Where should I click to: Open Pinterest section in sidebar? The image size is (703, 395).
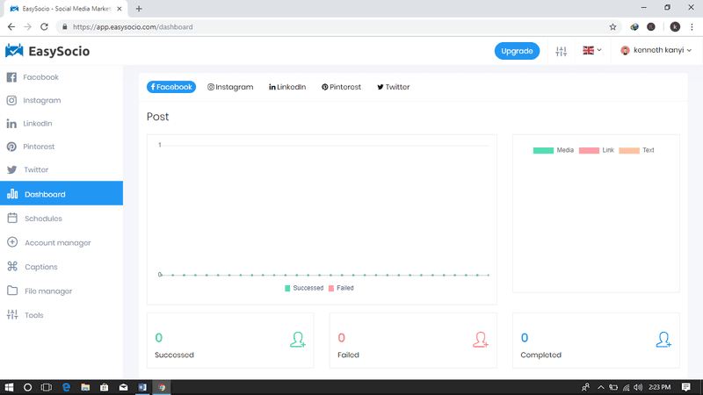[x=12, y=147]
